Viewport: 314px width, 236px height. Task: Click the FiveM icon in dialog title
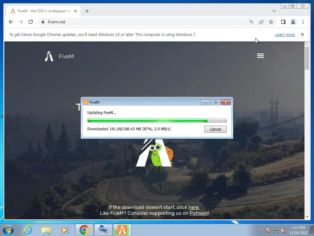86,102
